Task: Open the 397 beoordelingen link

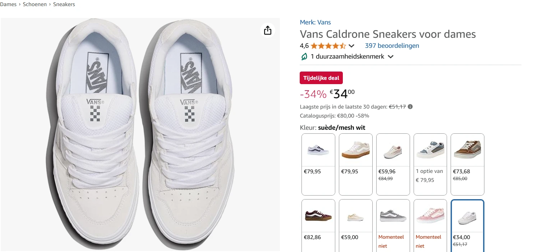Action: point(392,45)
